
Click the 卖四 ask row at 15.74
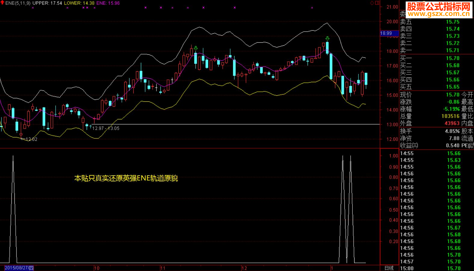pyautogui.click(x=430, y=29)
